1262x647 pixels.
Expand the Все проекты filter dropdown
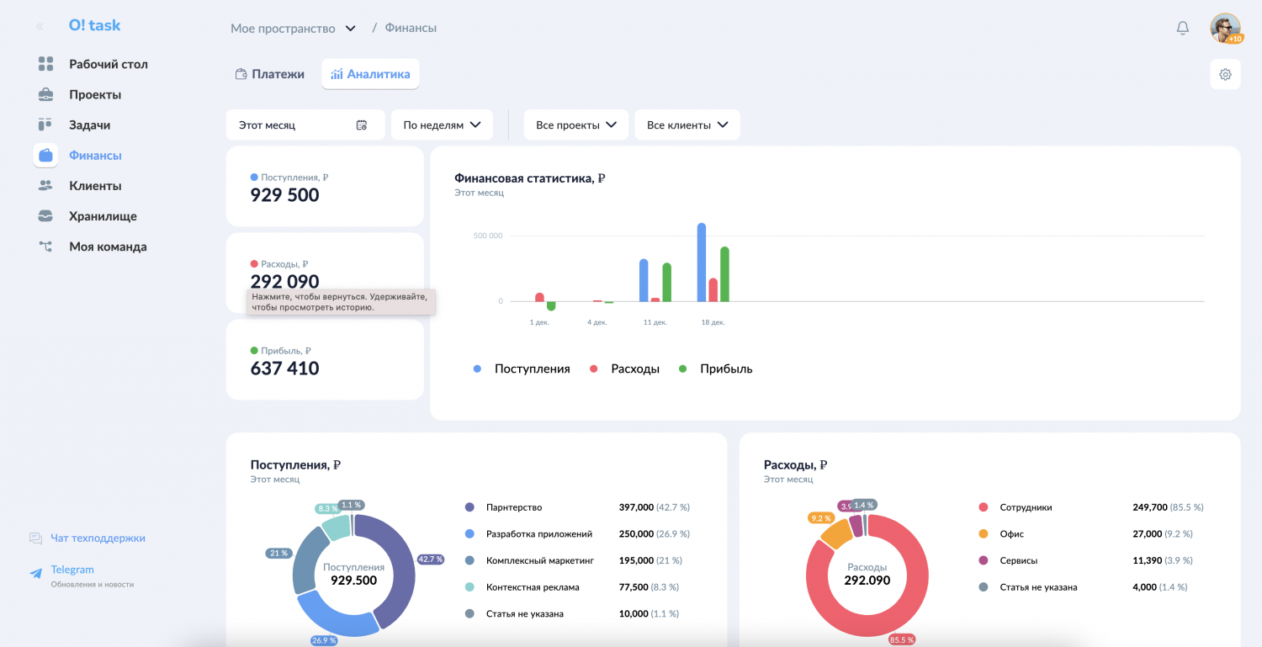pyautogui.click(x=576, y=125)
